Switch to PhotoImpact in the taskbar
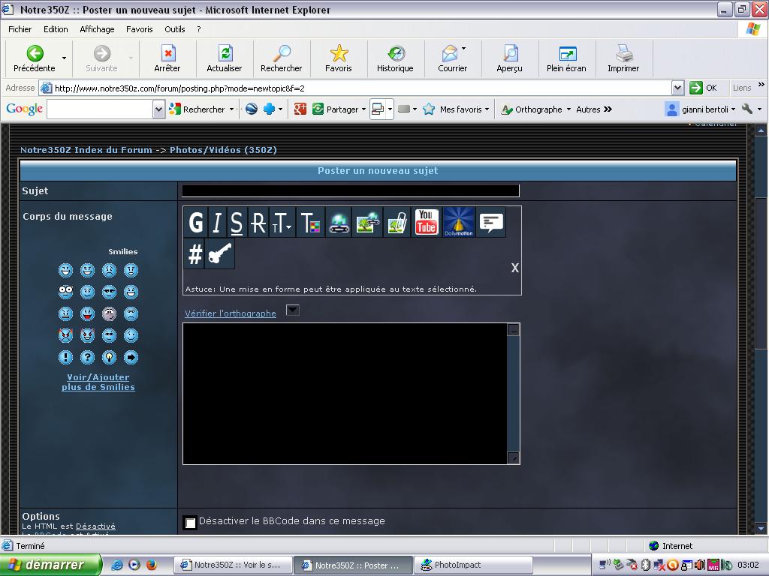The width and height of the screenshot is (769, 576). click(x=473, y=565)
